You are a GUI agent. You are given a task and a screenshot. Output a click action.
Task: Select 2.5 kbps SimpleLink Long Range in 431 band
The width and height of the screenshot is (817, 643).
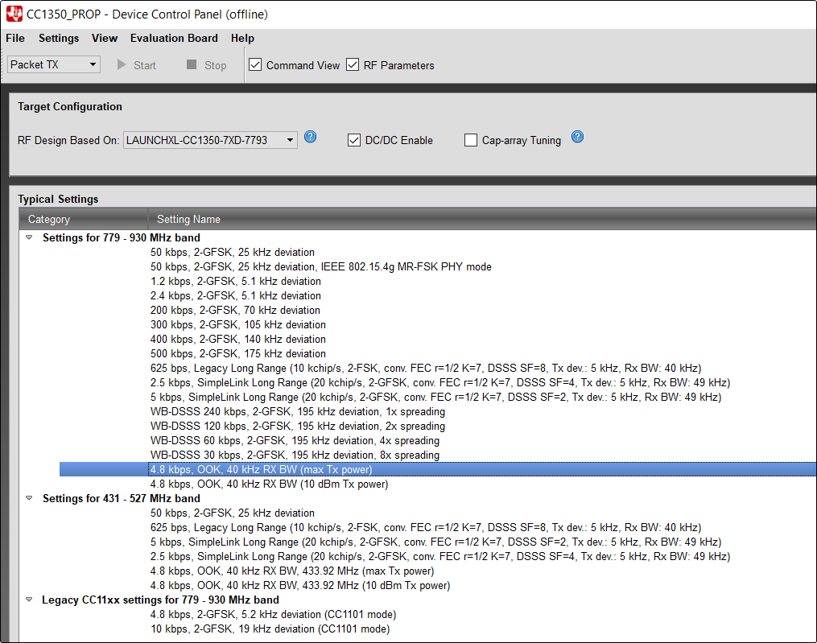(x=440, y=557)
